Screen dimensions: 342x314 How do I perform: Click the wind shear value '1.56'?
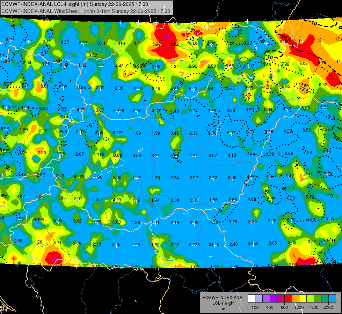click(x=213, y=200)
